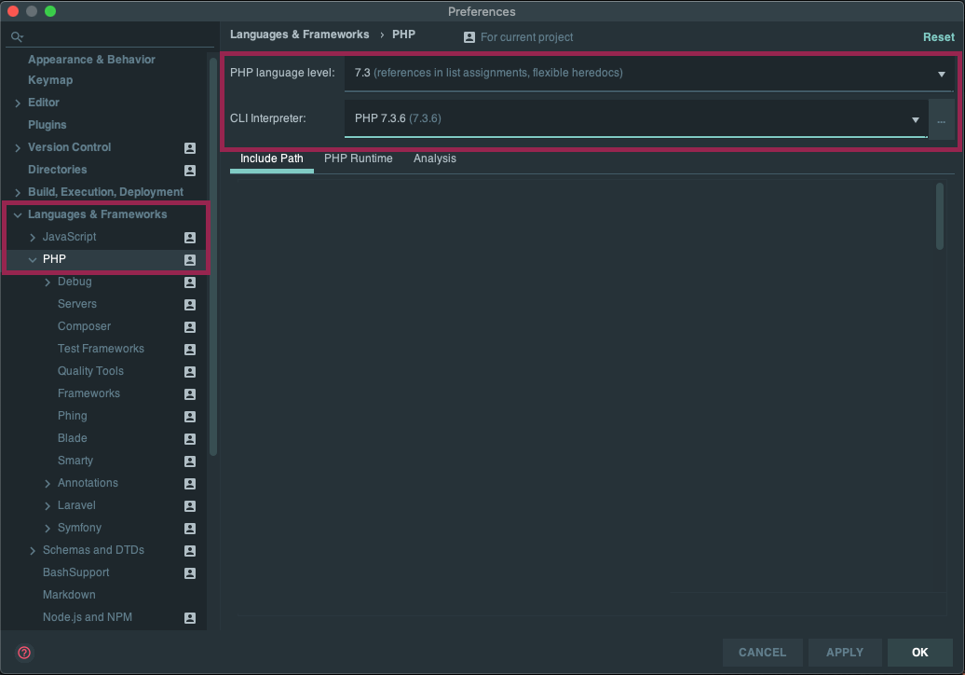Click the CANCEL button
The image size is (965, 675).
762,653
